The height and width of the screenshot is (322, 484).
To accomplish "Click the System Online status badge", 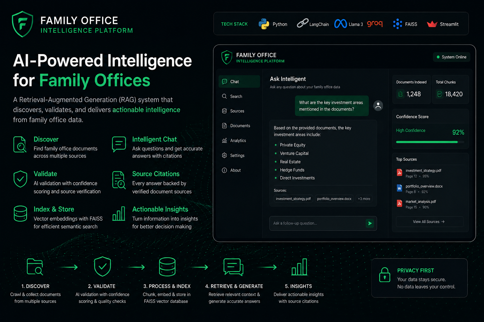I will (x=452, y=57).
